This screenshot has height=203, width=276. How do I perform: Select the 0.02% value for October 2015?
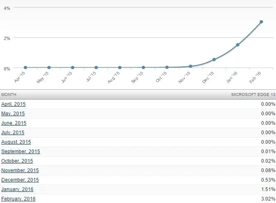[268, 161]
